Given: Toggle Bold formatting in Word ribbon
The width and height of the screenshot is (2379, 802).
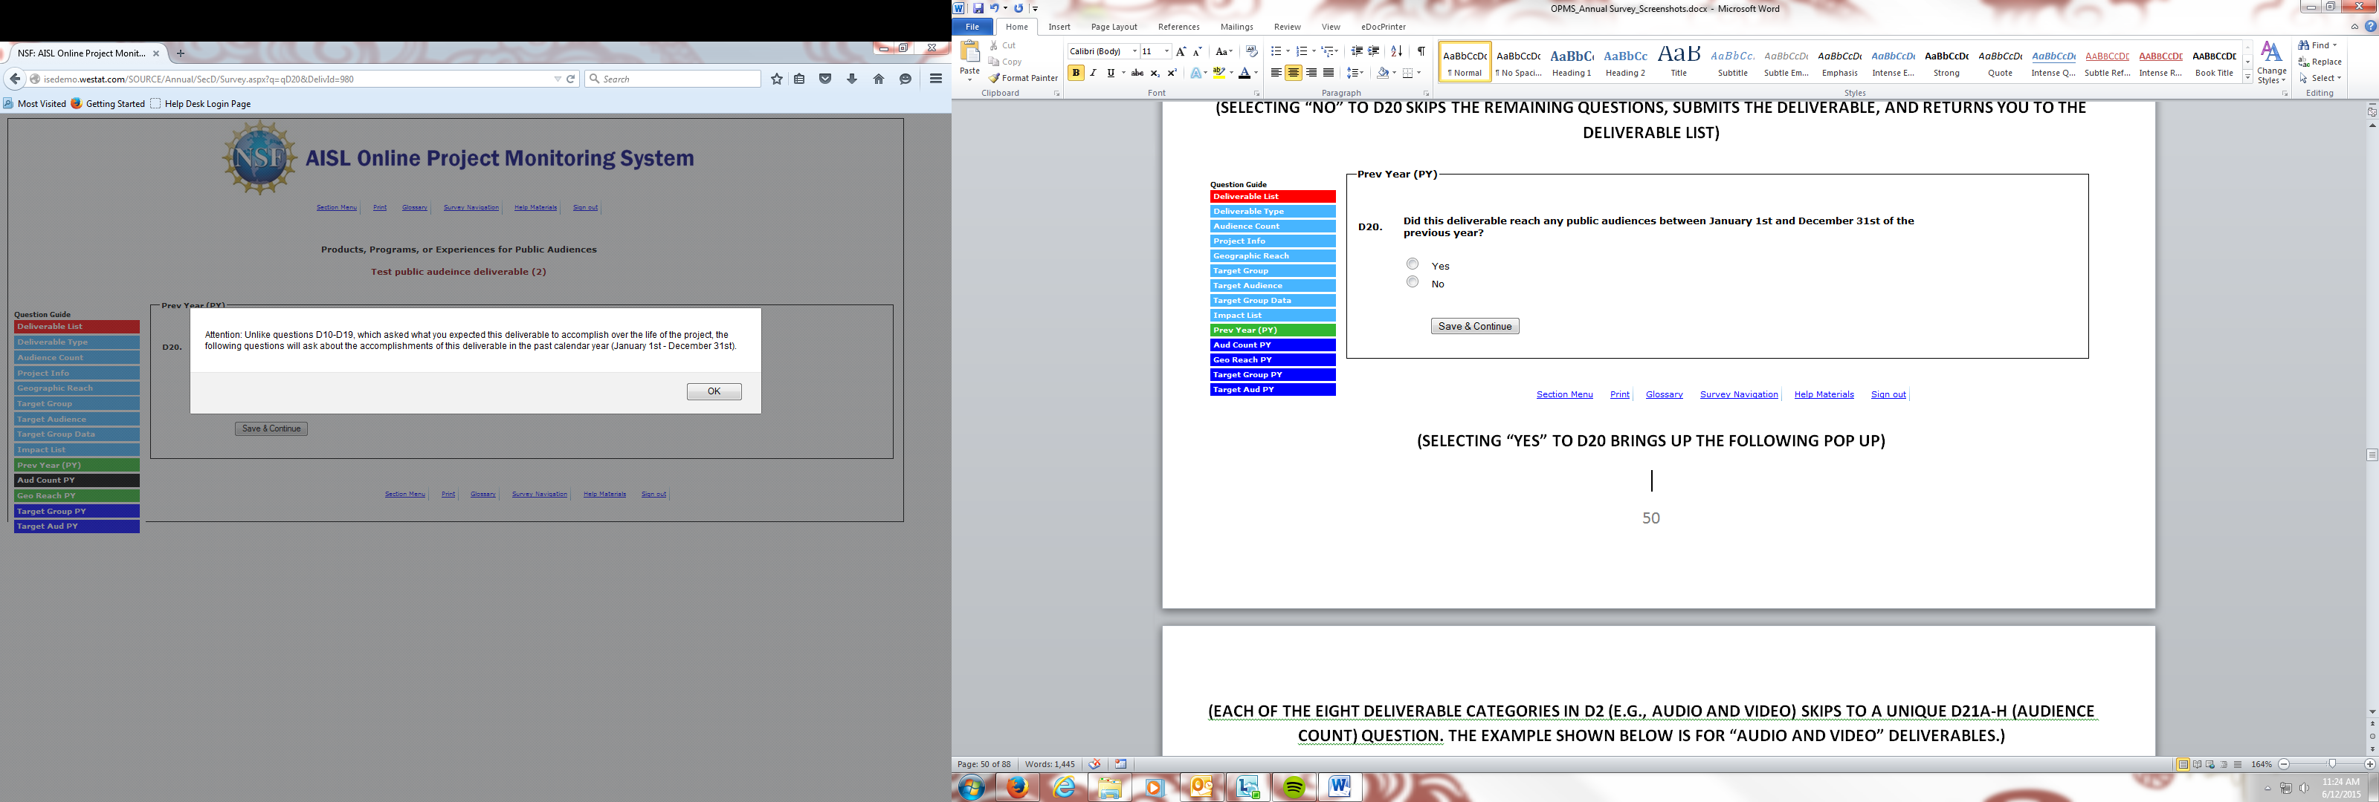Looking at the screenshot, I should click(x=1076, y=73).
